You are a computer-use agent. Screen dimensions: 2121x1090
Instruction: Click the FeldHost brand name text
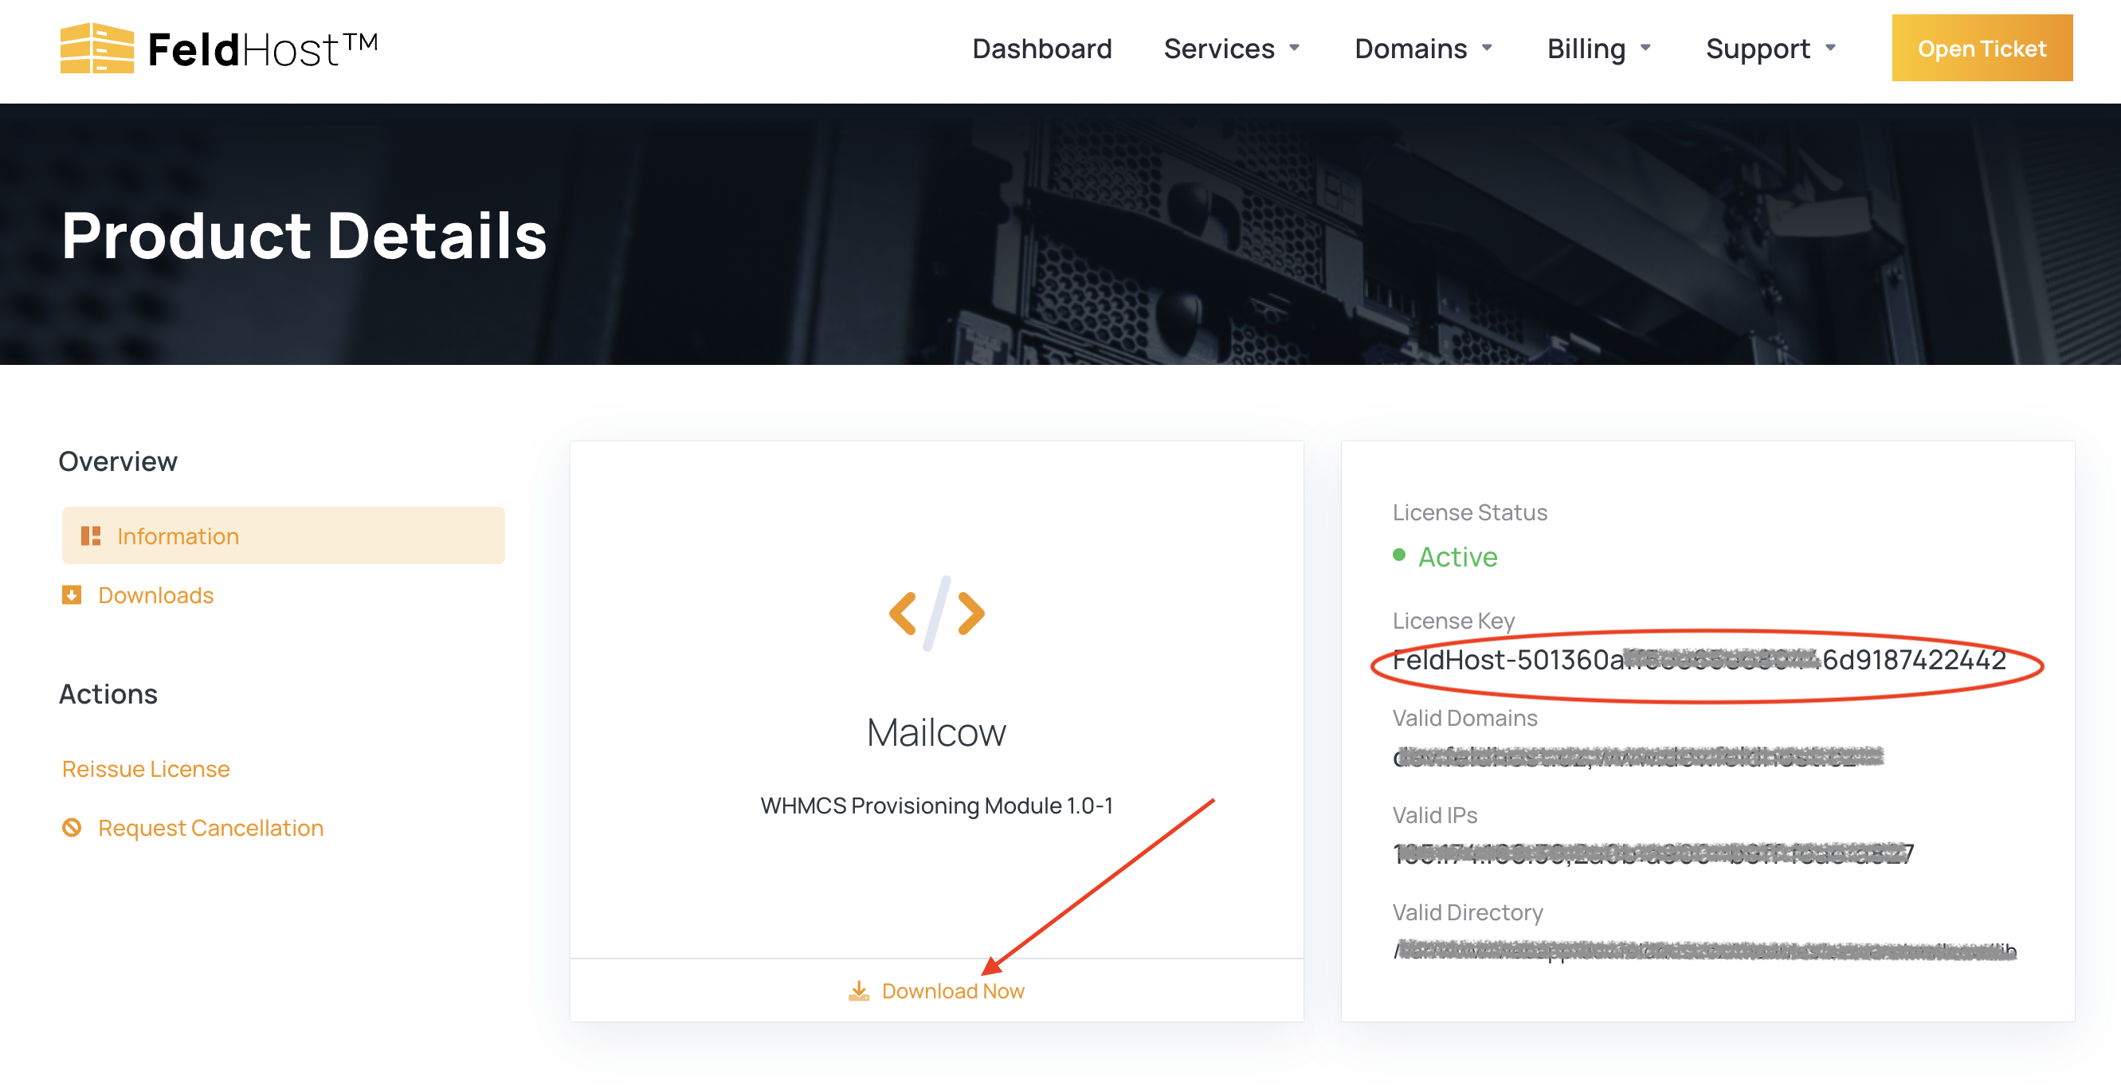262,49
